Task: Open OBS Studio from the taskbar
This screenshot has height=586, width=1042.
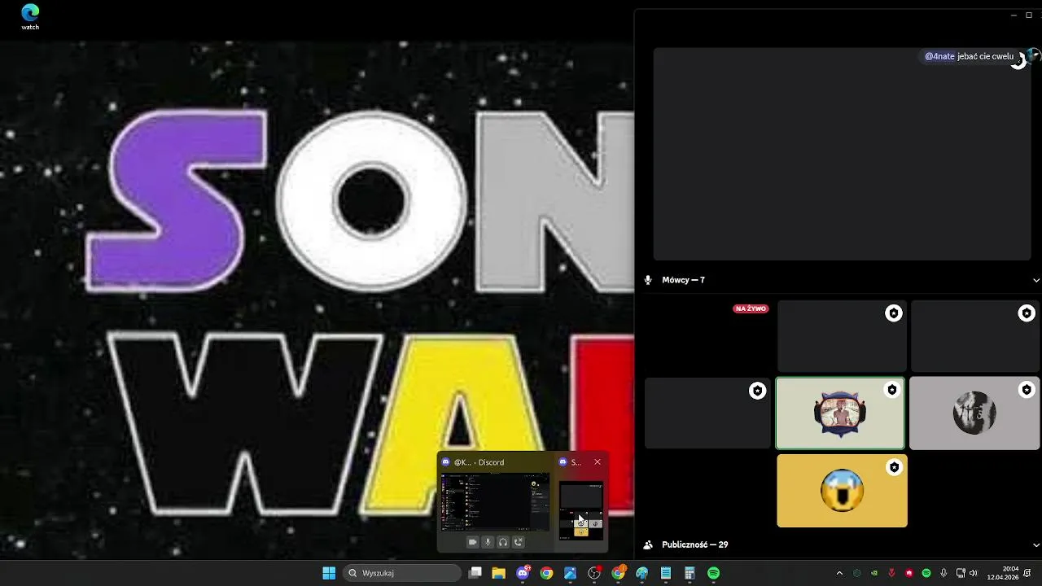Action: [594, 573]
